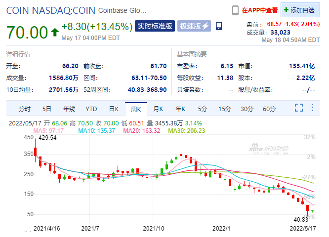Click the 2021/10 date axis label
The height and width of the screenshot is (237, 329).
pos(154,229)
